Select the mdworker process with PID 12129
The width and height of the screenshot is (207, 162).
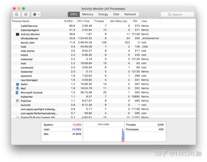tap(103, 59)
